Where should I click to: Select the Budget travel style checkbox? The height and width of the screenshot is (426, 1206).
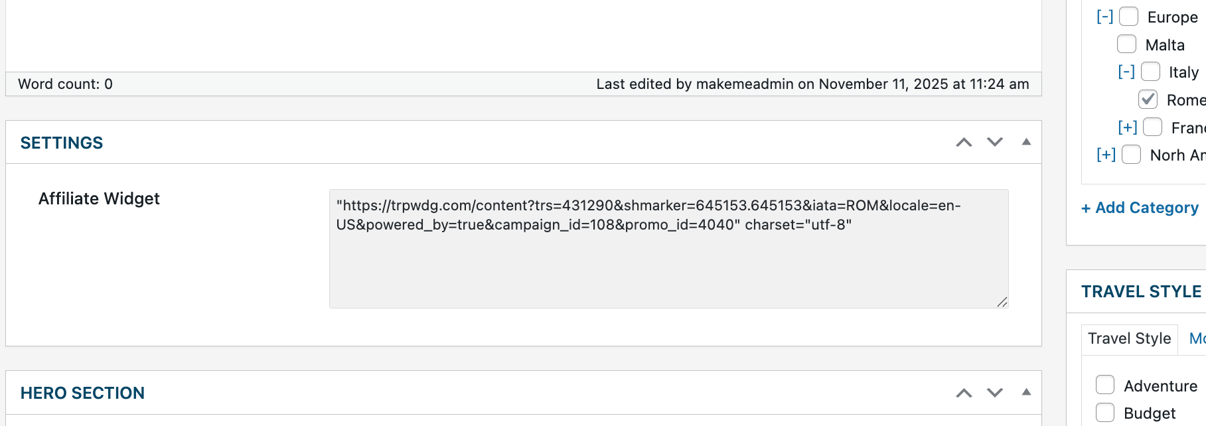(x=1105, y=413)
